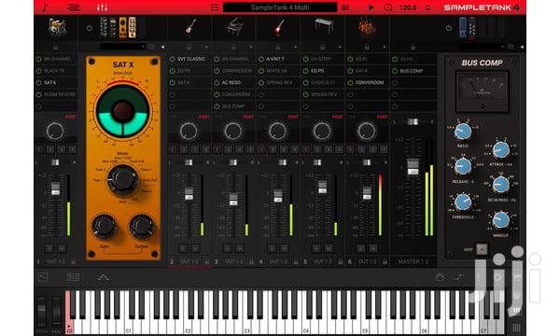Click lock icon beside channel 4 output

(x=296, y=261)
